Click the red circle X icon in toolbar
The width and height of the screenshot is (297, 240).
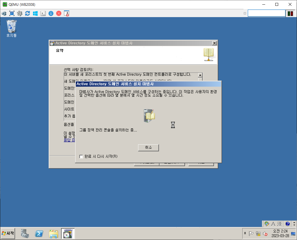[x=59, y=13]
